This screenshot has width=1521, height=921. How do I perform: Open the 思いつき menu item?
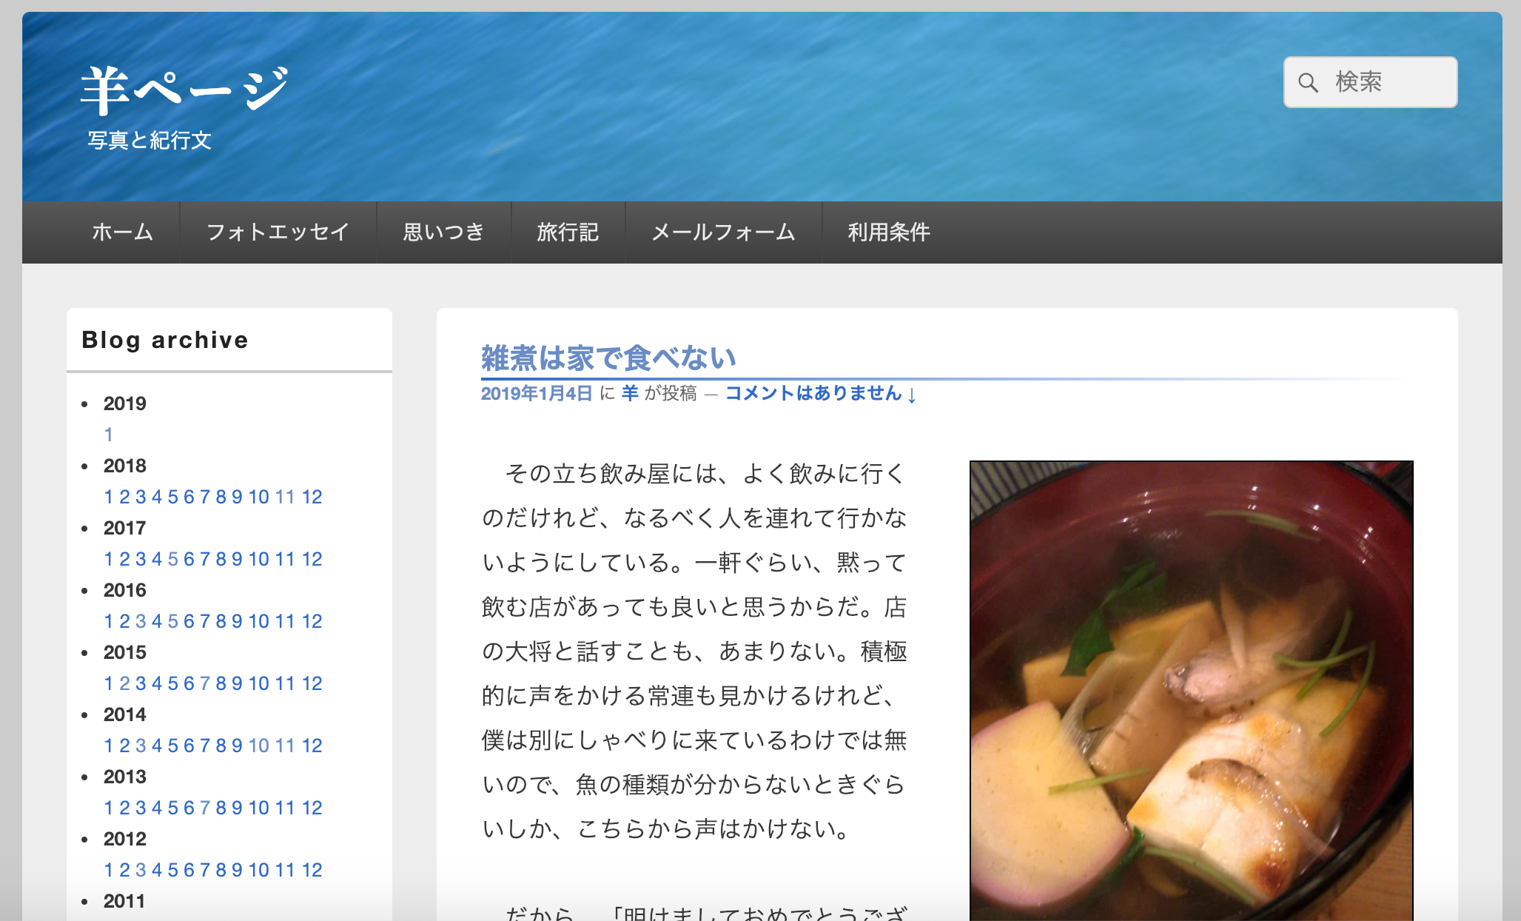coord(443,232)
